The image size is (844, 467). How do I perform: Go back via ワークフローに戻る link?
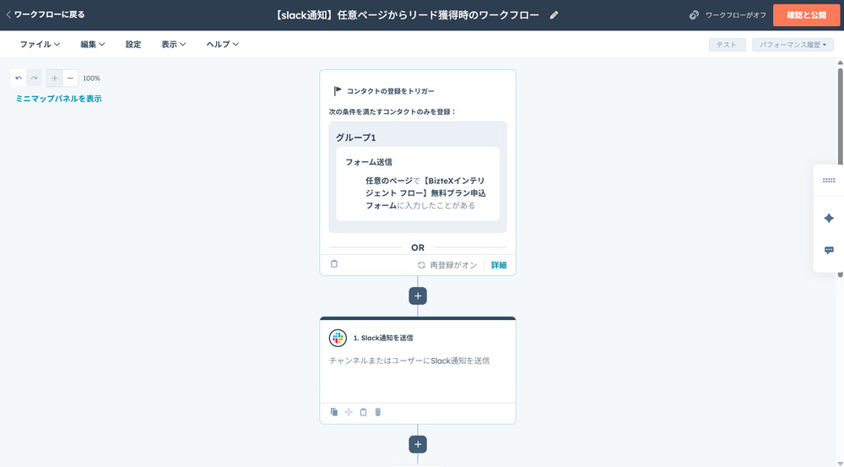click(x=46, y=14)
